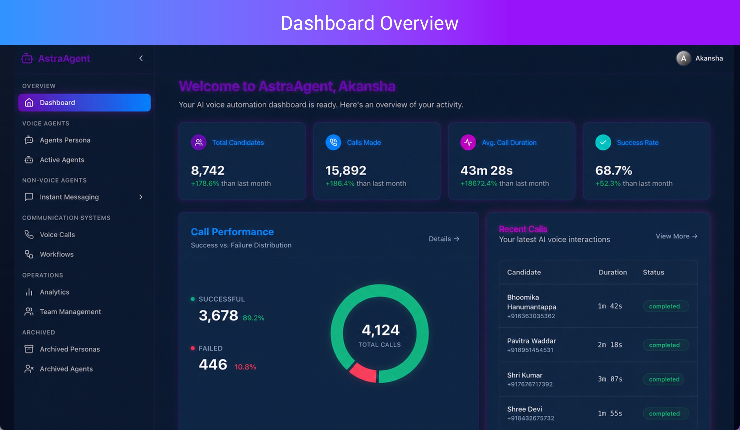Click the Recent Calls heading
Image resolution: width=740 pixels, height=430 pixels.
tap(523, 229)
